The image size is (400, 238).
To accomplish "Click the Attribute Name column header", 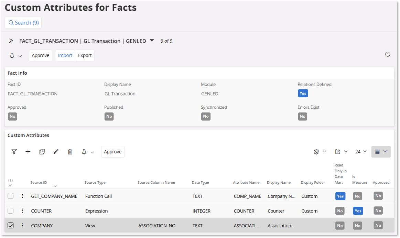I will pyautogui.click(x=246, y=183).
